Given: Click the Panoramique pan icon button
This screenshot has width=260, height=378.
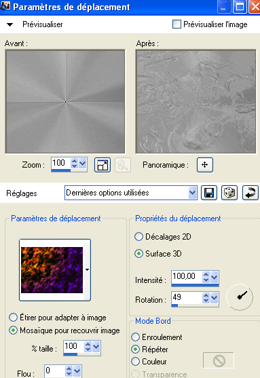Looking at the screenshot, I should pos(205,165).
